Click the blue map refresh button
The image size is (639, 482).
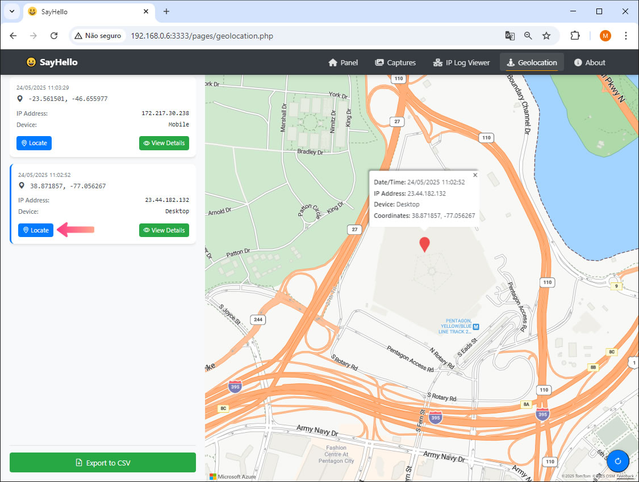pos(618,461)
